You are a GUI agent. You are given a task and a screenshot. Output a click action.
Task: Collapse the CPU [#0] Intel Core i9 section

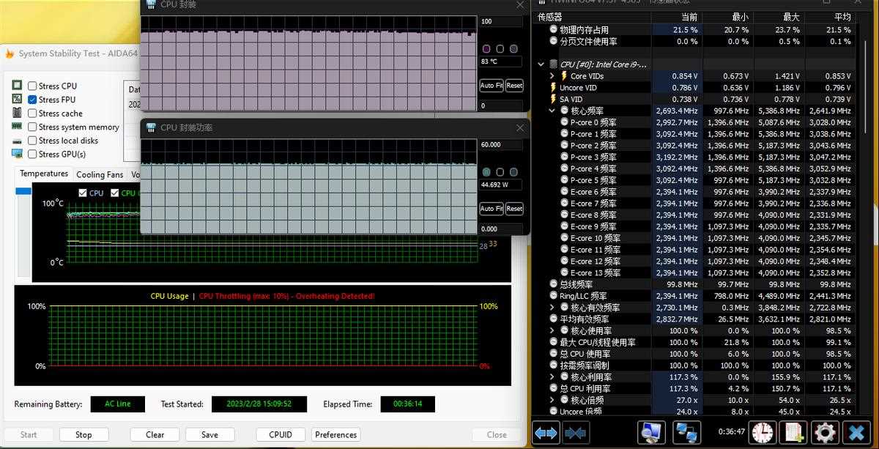pos(541,64)
